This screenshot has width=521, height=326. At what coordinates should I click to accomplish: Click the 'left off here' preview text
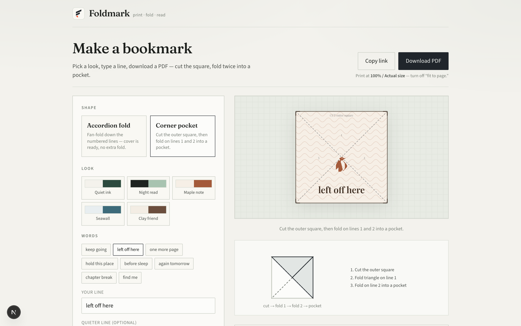point(342,190)
